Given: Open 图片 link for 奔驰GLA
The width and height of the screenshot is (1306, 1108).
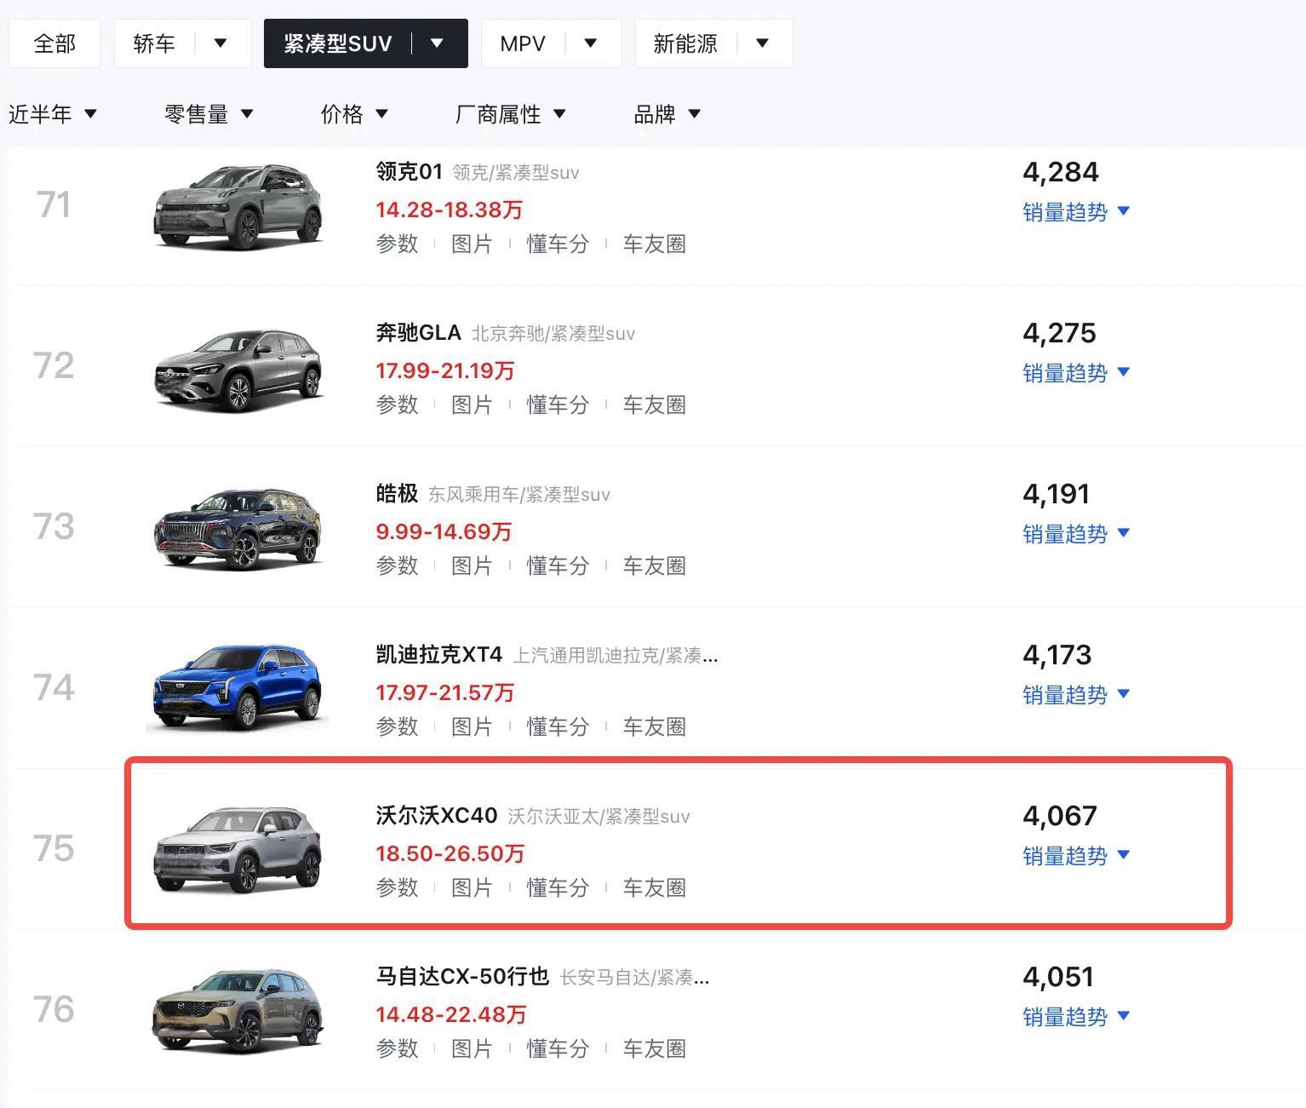Looking at the screenshot, I should (x=472, y=405).
